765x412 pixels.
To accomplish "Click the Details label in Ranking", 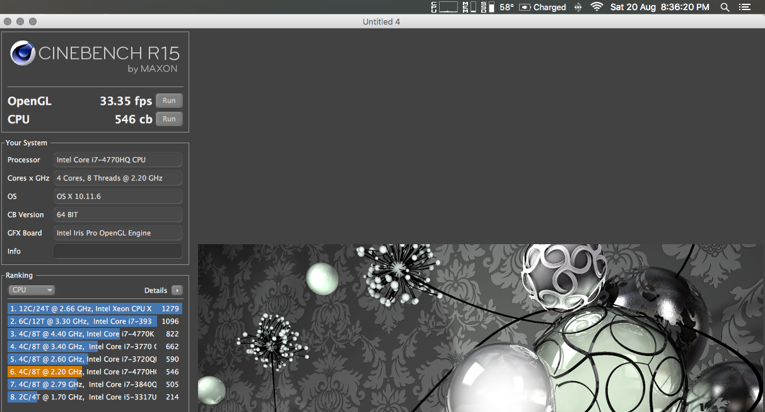I will pos(156,290).
